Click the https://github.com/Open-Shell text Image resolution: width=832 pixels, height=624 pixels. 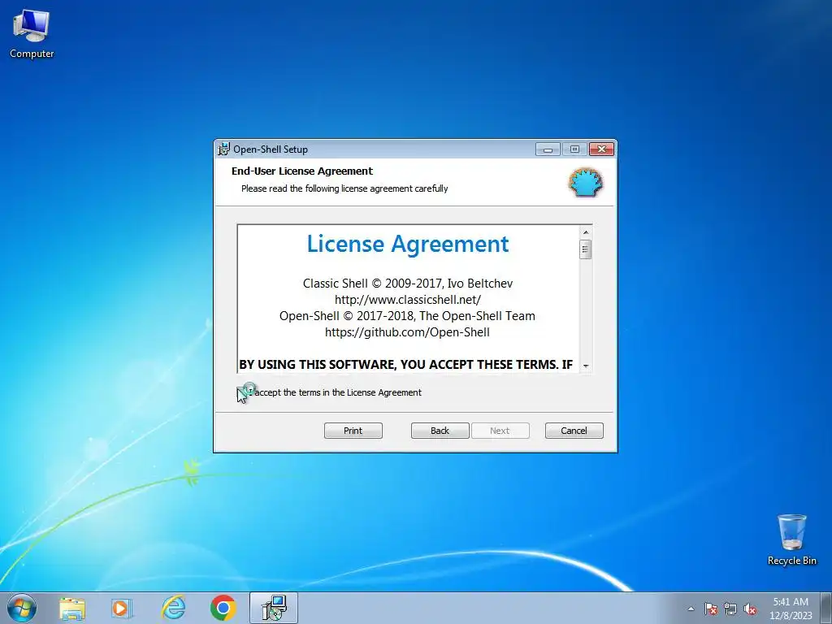(408, 332)
